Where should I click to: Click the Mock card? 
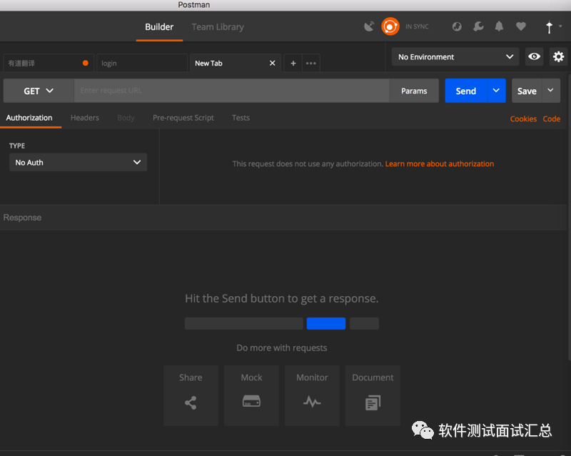tap(252, 395)
